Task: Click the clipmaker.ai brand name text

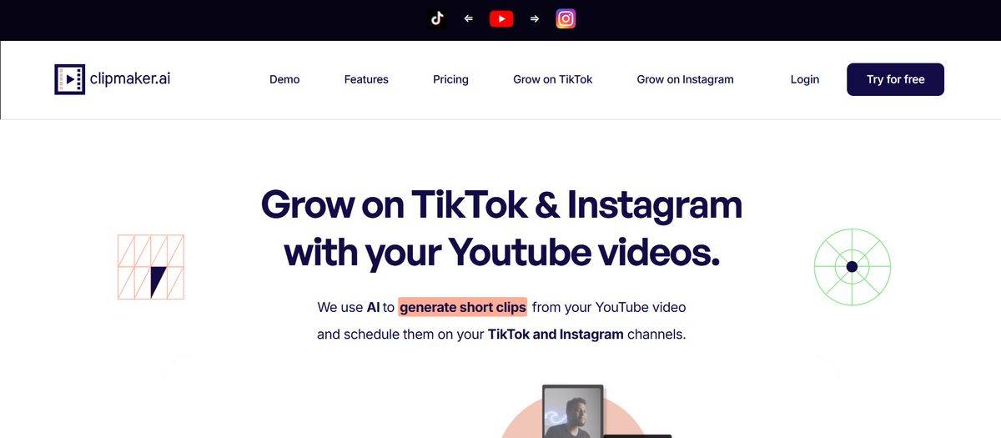Action: (x=129, y=79)
